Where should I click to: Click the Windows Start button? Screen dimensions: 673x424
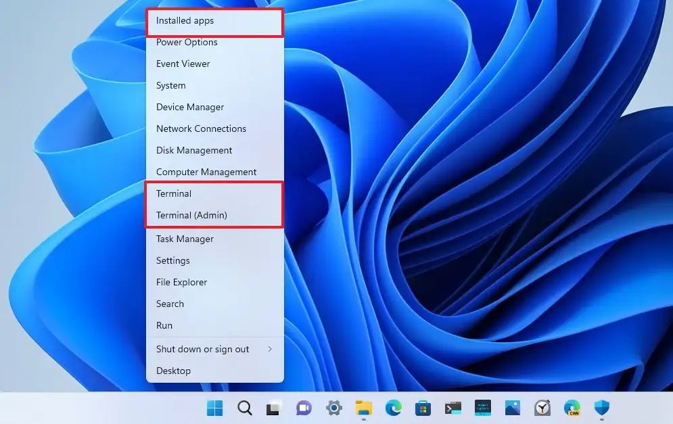coord(215,408)
